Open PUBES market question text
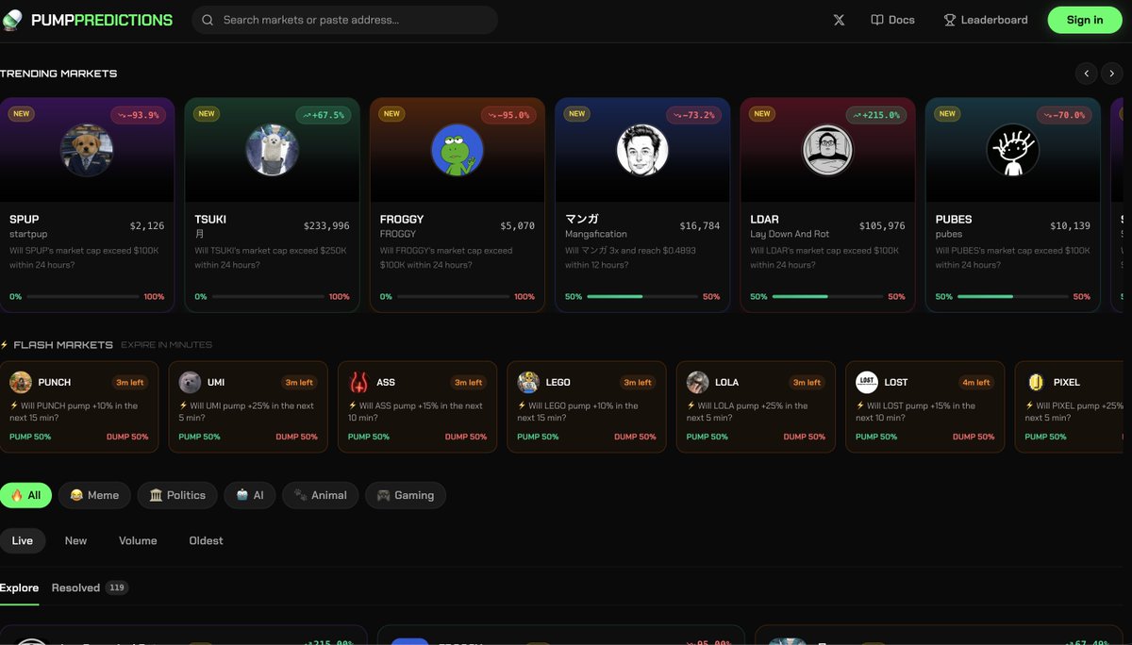 pyautogui.click(x=1012, y=257)
